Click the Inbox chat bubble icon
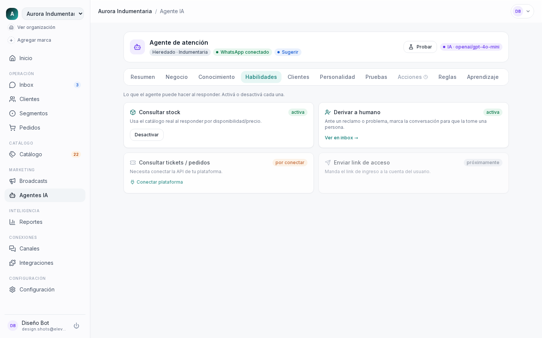The image size is (542, 338). pyautogui.click(x=12, y=85)
